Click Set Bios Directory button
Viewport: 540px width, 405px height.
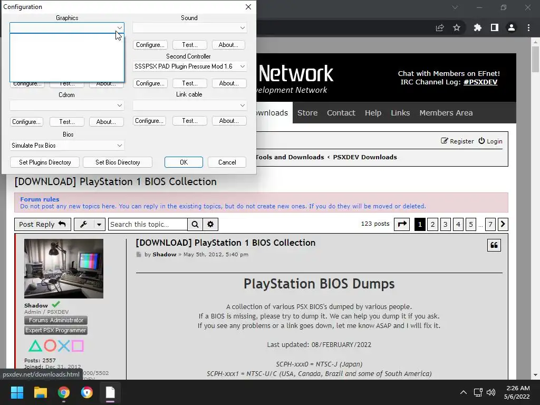point(118,162)
